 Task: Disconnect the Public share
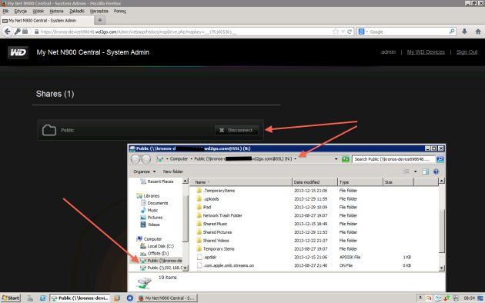click(236, 130)
